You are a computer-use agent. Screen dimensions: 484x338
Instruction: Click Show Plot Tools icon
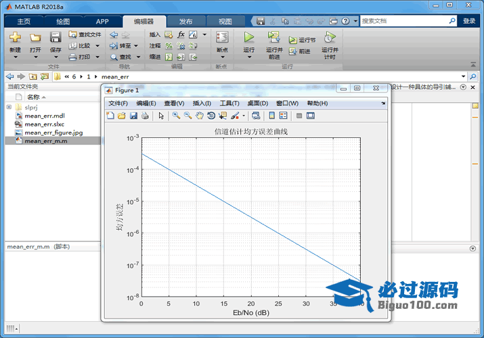coord(311,116)
